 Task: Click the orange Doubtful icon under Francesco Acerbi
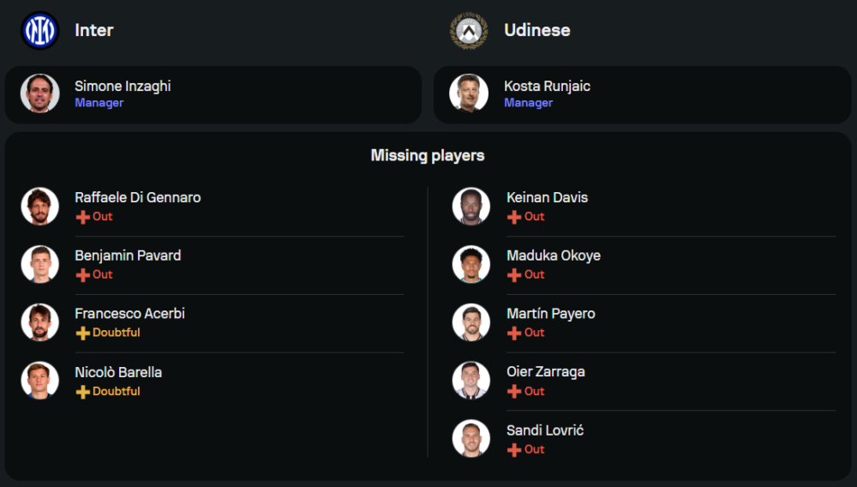[x=83, y=333]
